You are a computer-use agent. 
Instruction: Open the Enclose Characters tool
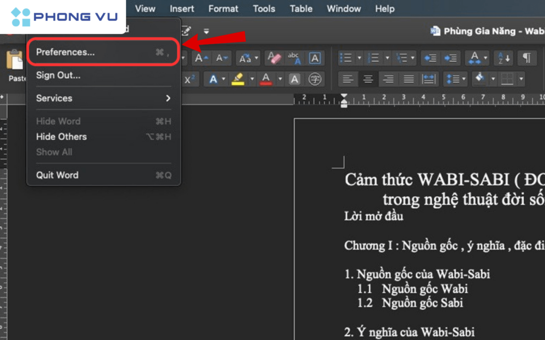click(316, 79)
